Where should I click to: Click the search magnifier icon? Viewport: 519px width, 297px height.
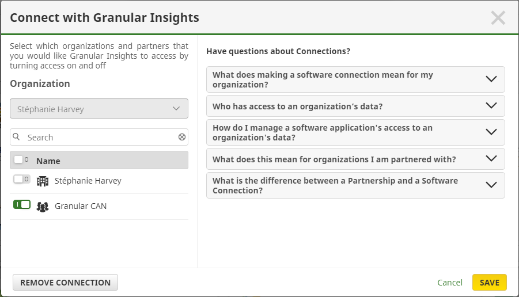click(x=16, y=136)
